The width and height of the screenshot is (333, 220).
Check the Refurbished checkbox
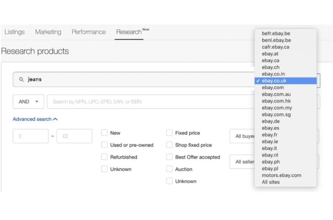(104, 157)
